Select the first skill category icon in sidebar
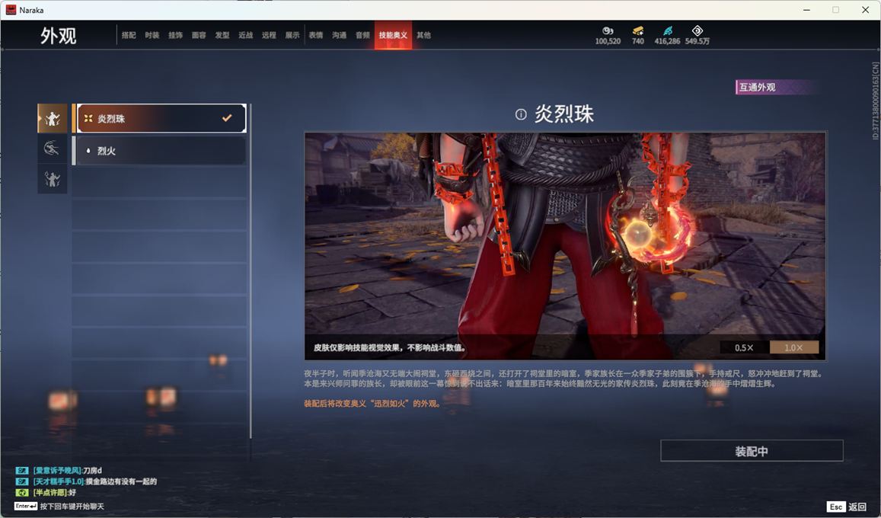 [x=53, y=118]
